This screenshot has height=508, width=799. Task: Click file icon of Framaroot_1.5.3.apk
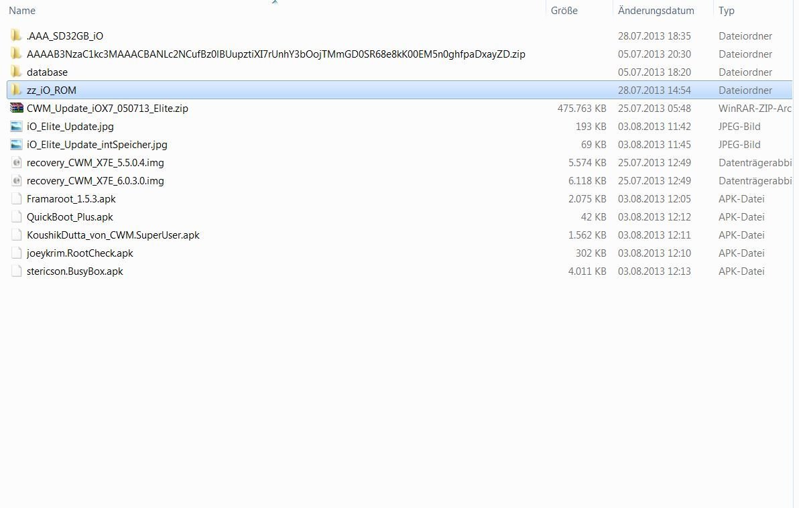point(16,199)
